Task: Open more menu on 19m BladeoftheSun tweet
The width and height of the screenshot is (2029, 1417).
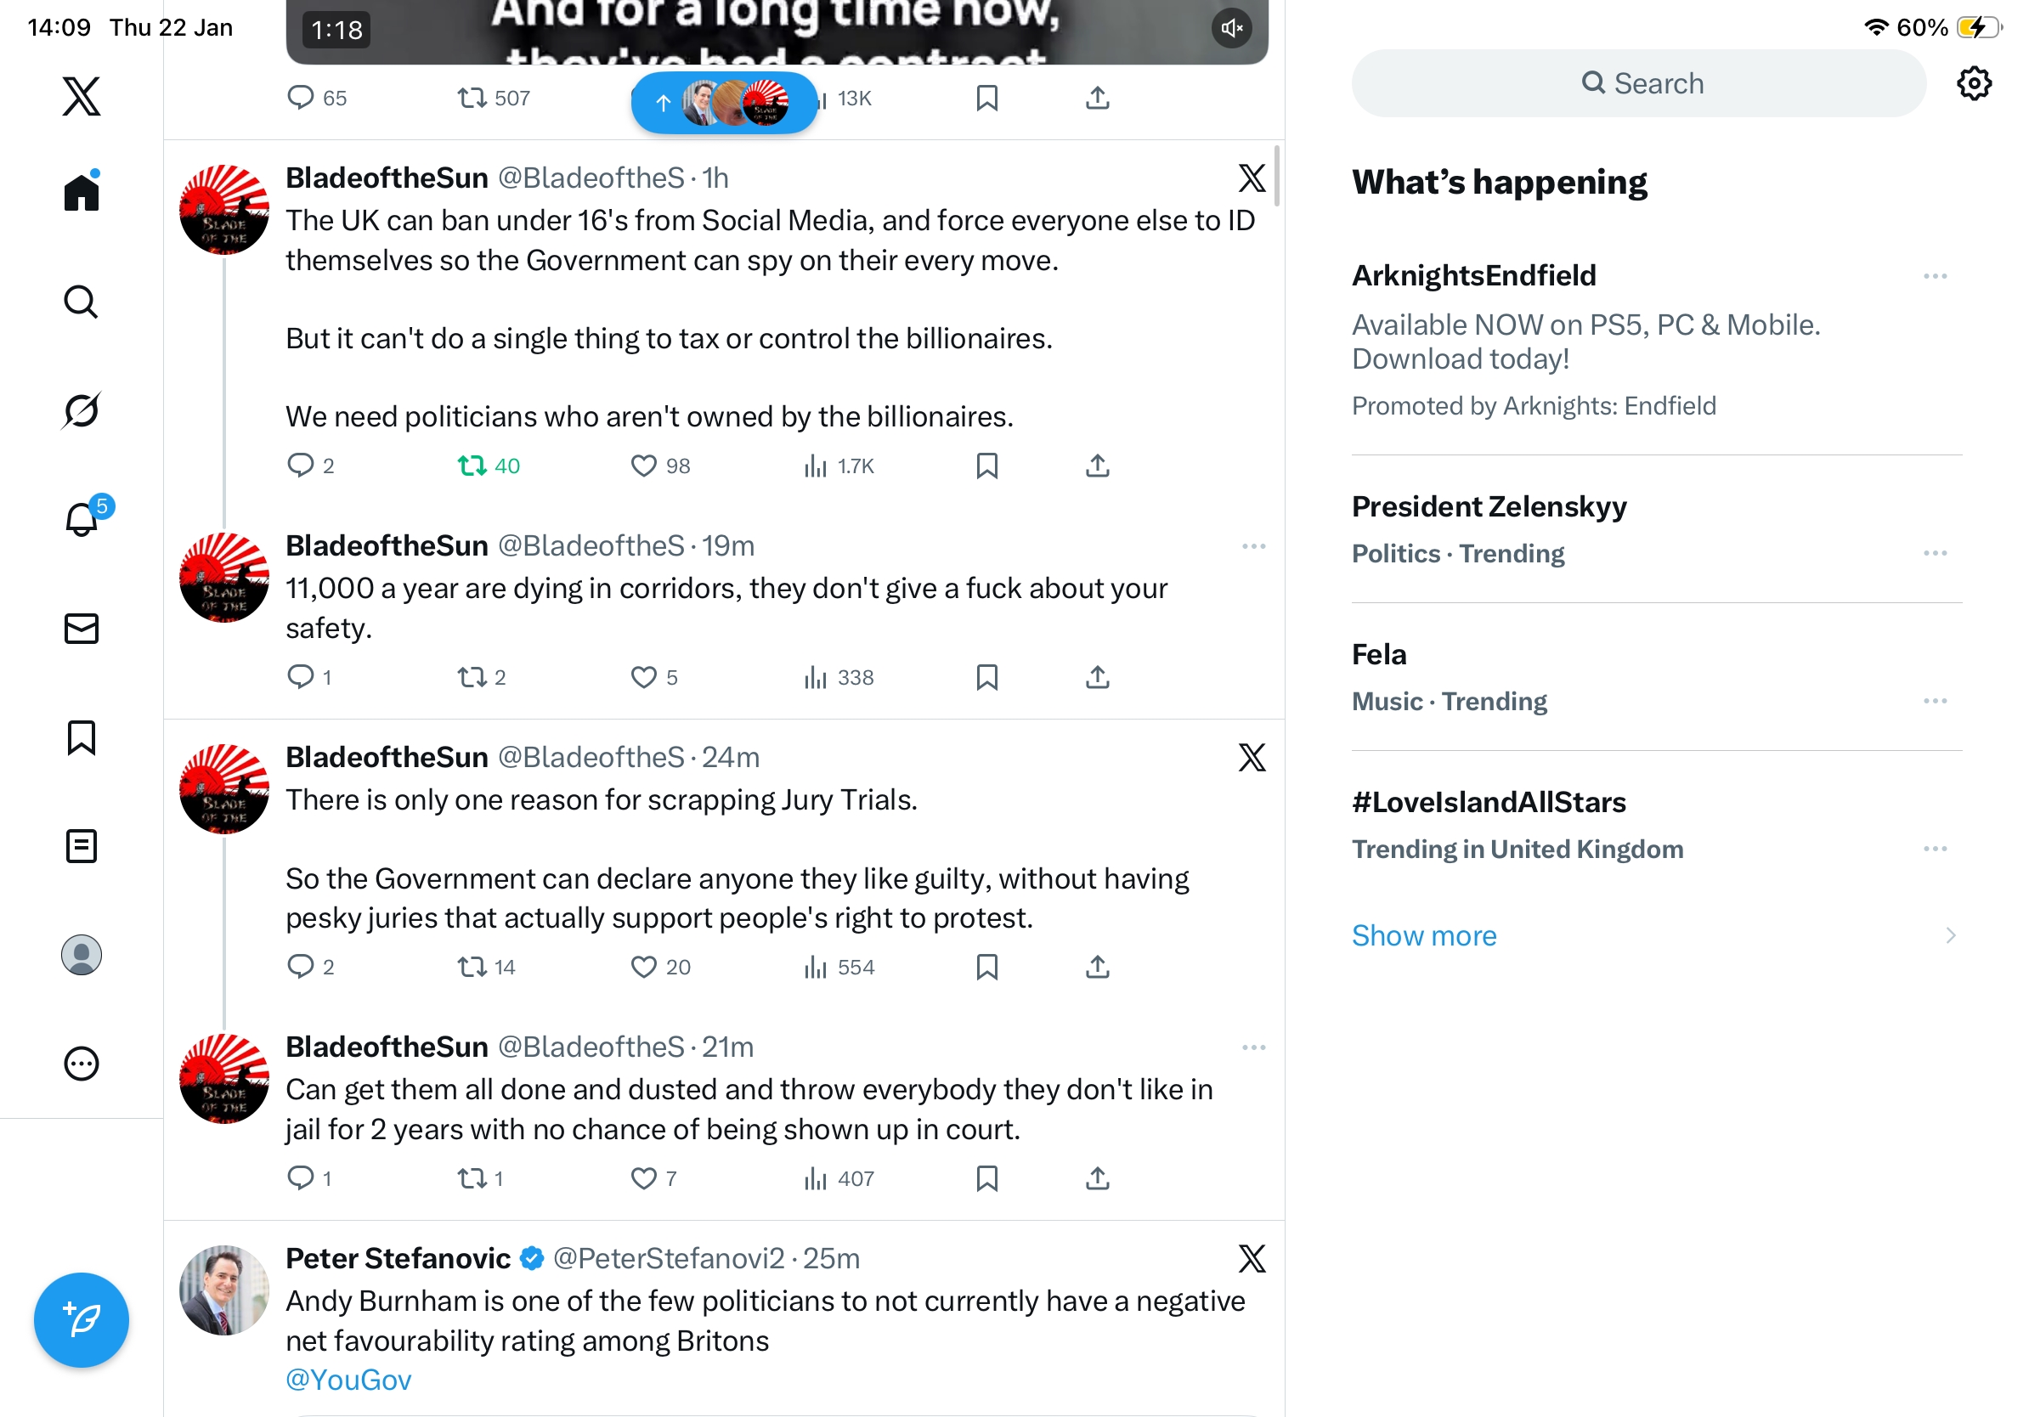Action: point(1253,546)
